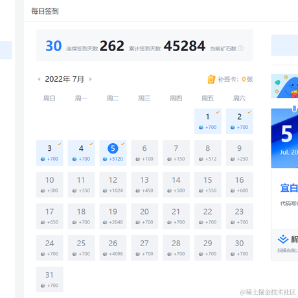This screenshot has height=298, width=298.
Task: Select day 11 with +350 reward
Action: point(81,185)
